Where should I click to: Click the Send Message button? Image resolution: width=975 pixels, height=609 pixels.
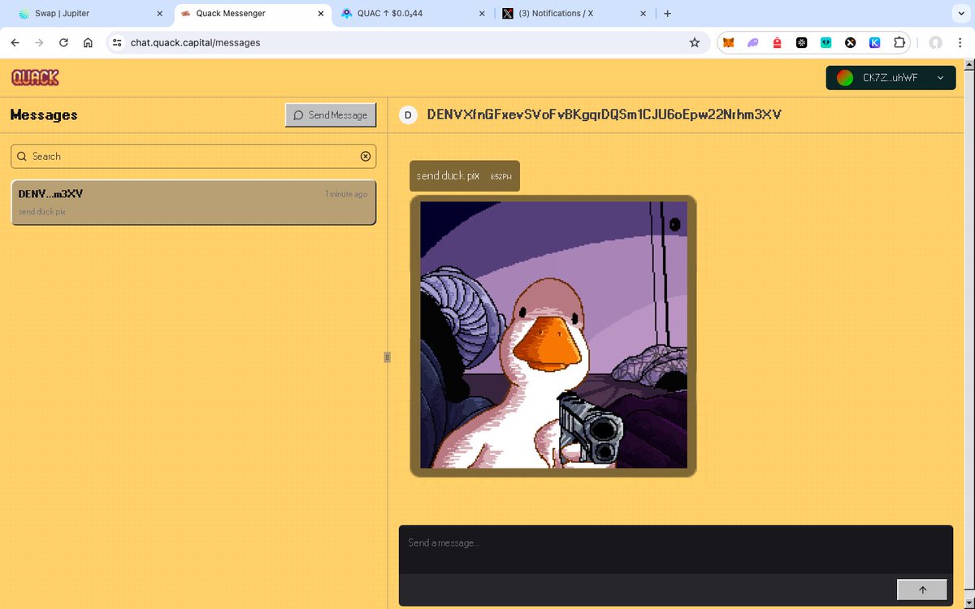pos(331,115)
